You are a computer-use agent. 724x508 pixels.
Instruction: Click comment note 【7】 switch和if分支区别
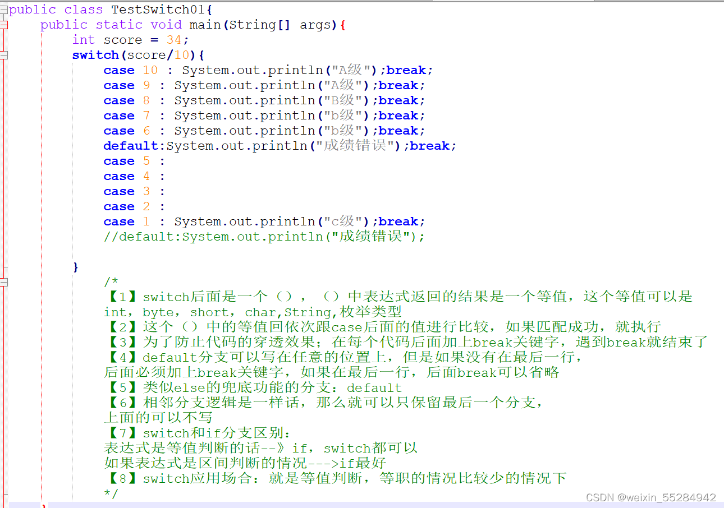coord(198,433)
